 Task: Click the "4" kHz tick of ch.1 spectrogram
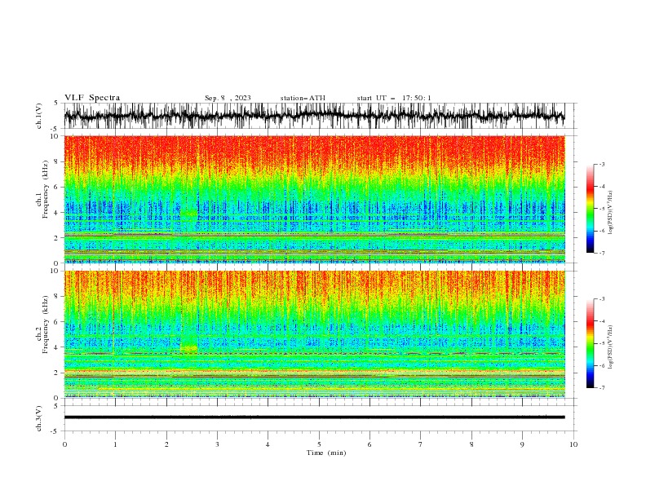pyautogui.click(x=58, y=213)
